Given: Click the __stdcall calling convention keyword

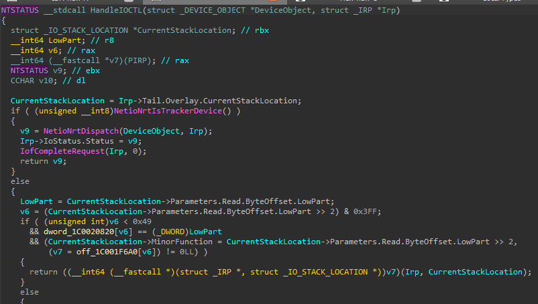Looking at the screenshot, I should click(64, 11).
